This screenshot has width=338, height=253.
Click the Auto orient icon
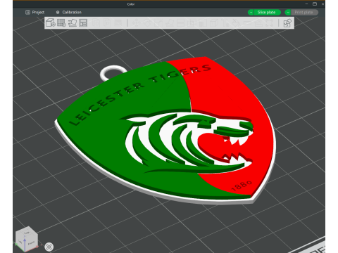pos(73,22)
